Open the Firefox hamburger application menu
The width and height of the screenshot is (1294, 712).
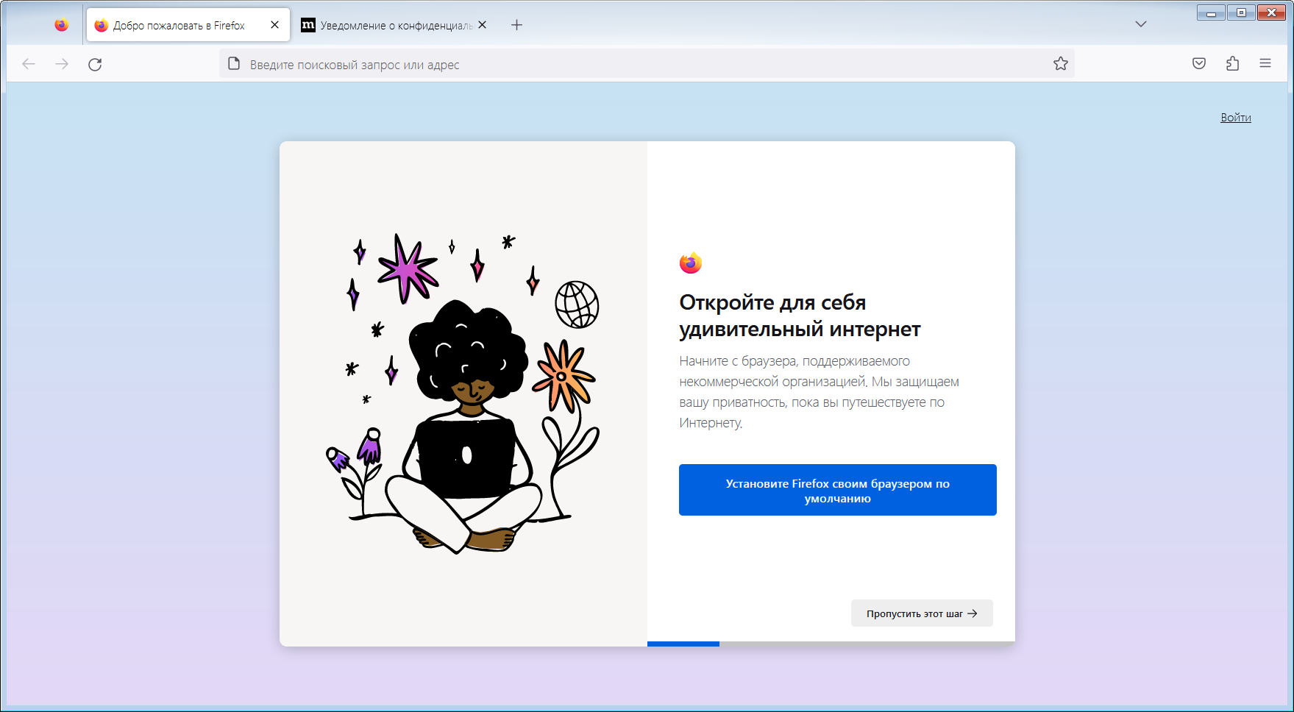[x=1265, y=64]
